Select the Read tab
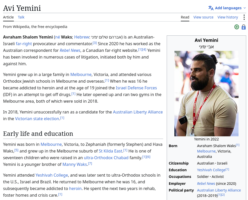Screen dimensions: 248x200 click(x=185, y=17)
